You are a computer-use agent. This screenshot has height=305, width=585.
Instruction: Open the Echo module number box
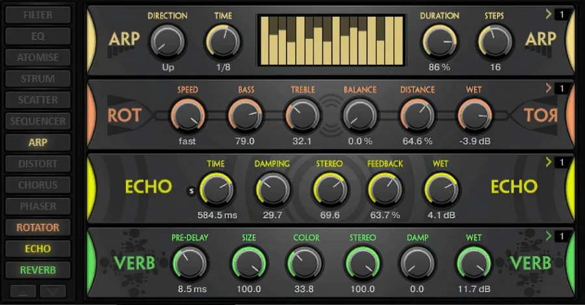(562, 162)
